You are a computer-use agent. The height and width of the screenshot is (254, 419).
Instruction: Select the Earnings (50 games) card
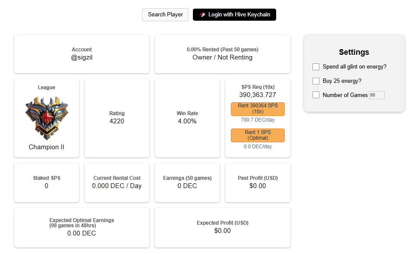[x=187, y=183]
